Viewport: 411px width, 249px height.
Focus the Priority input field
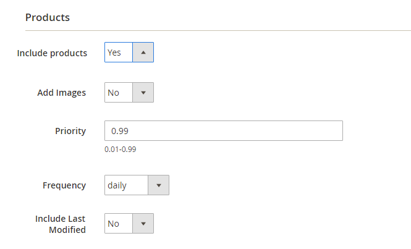pyautogui.click(x=223, y=131)
